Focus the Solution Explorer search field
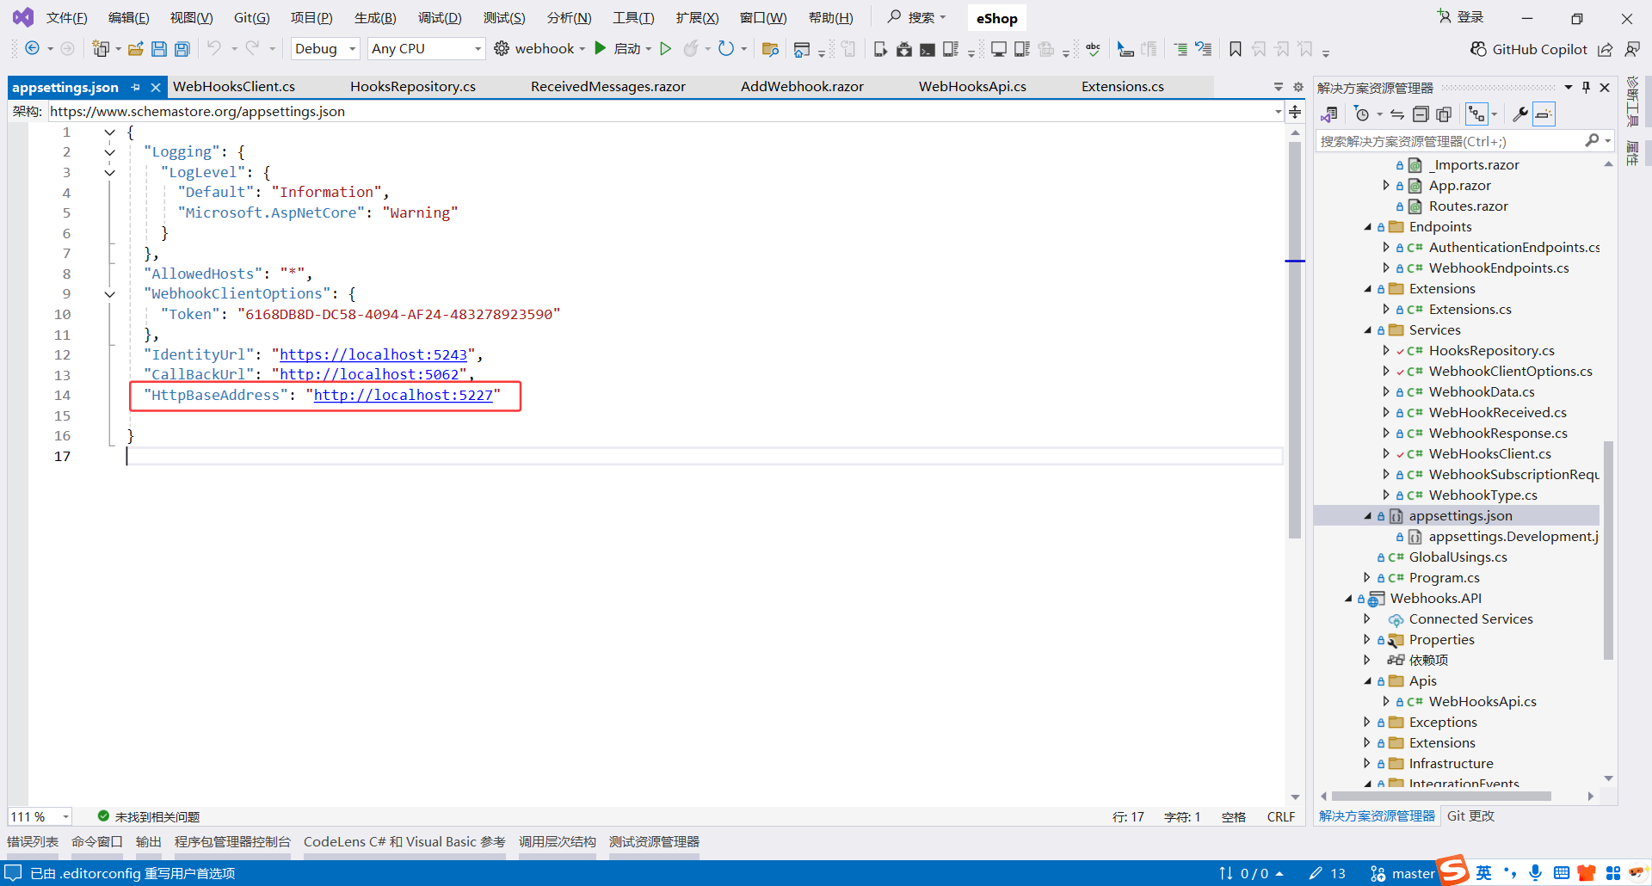 [x=1450, y=141]
